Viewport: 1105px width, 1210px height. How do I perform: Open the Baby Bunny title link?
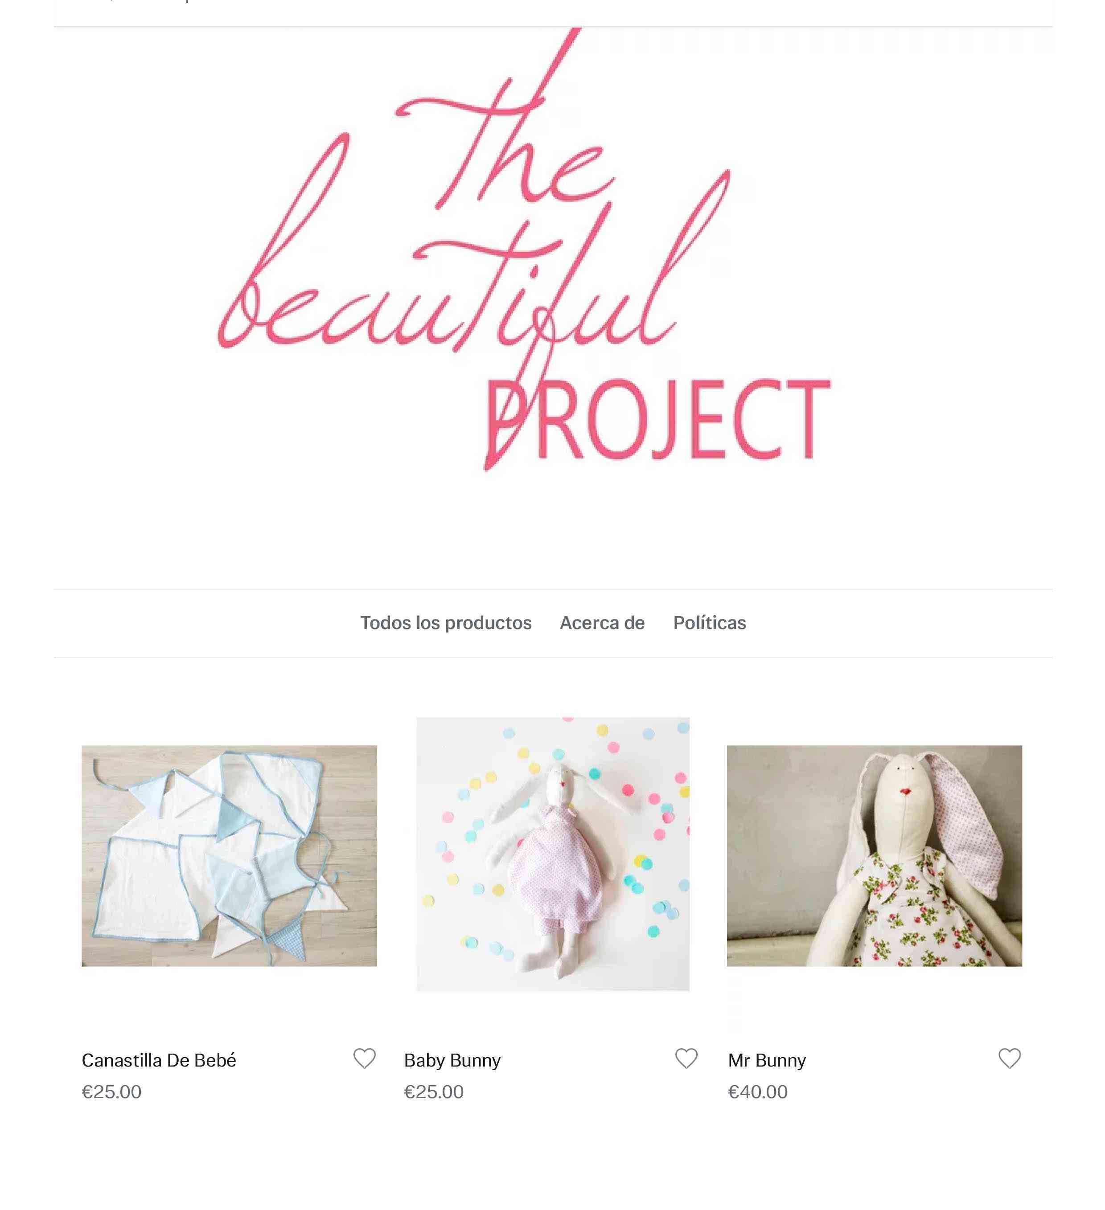pyautogui.click(x=452, y=1061)
